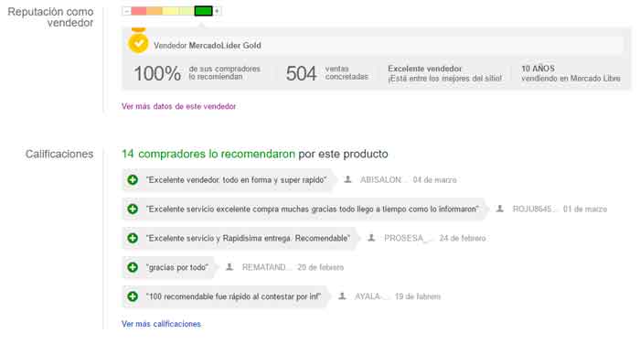
Task: Click user icon next to REMATAND
Action: point(229,267)
